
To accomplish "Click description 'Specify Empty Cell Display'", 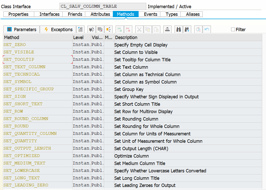I will point(141,45).
